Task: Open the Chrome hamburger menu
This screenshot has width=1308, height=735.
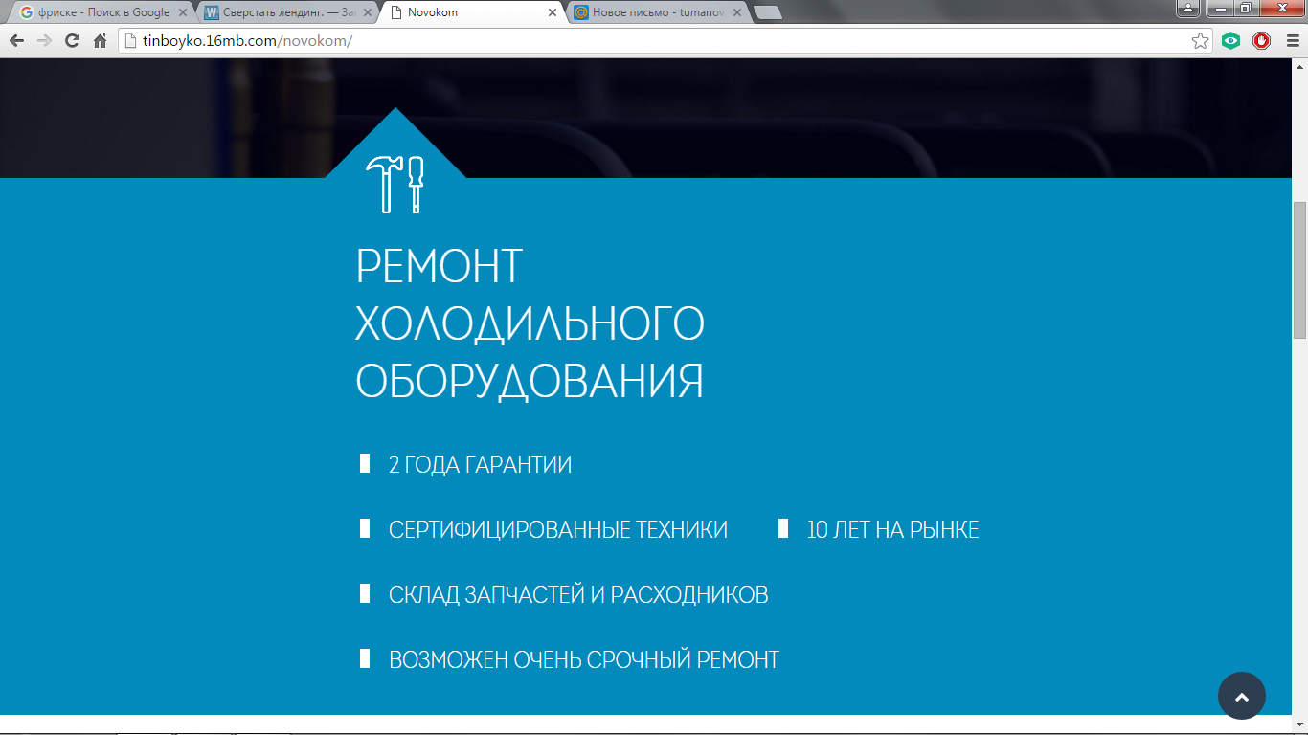Action: [1292, 41]
